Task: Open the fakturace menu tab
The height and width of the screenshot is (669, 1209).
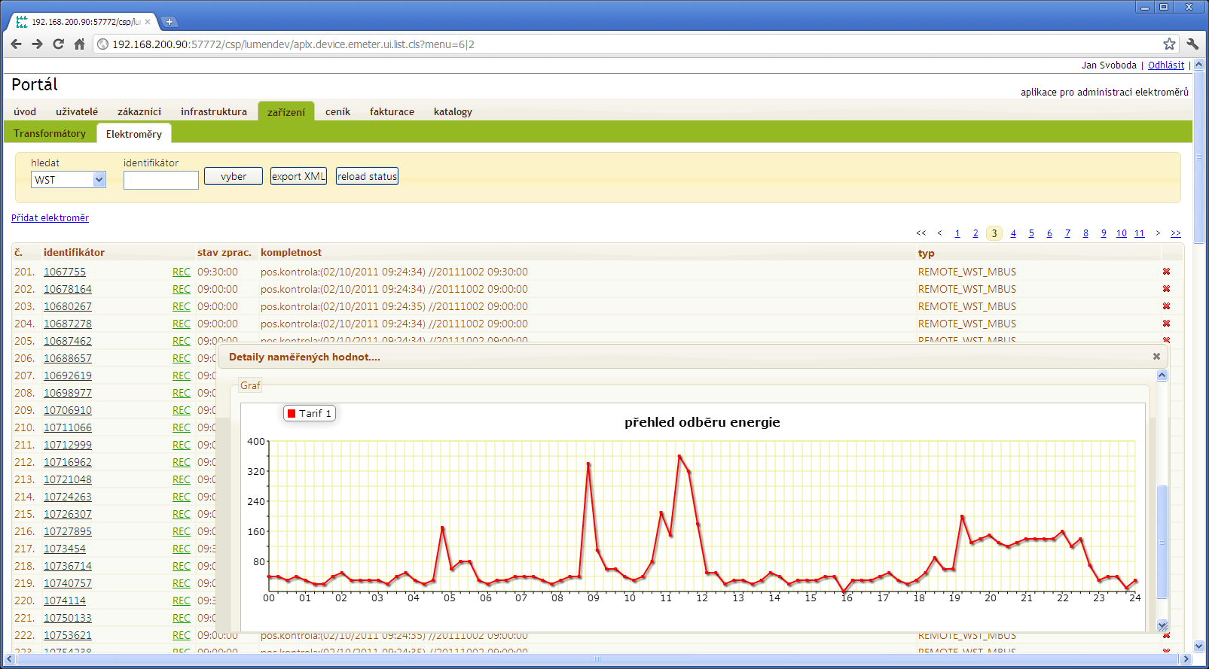Action: [x=392, y=111]
